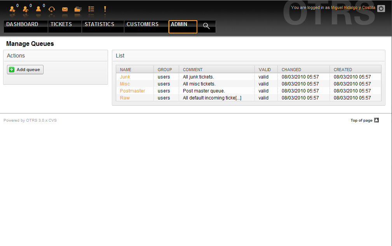
Task: Open the Statistics menu
Action: click(99, 24)
